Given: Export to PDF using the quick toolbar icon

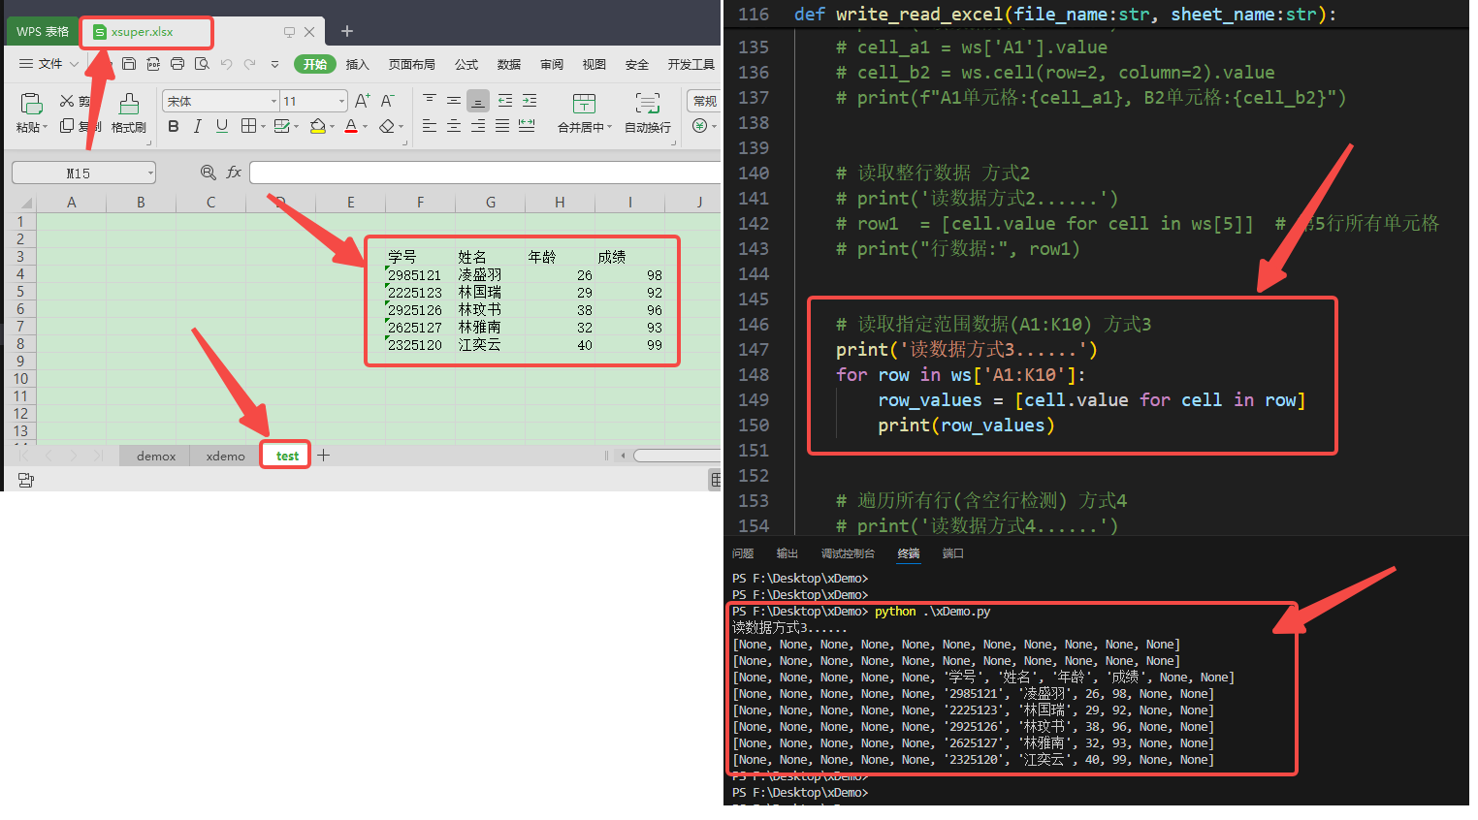Looking at the screenshot, I should [x=153, y=64].
